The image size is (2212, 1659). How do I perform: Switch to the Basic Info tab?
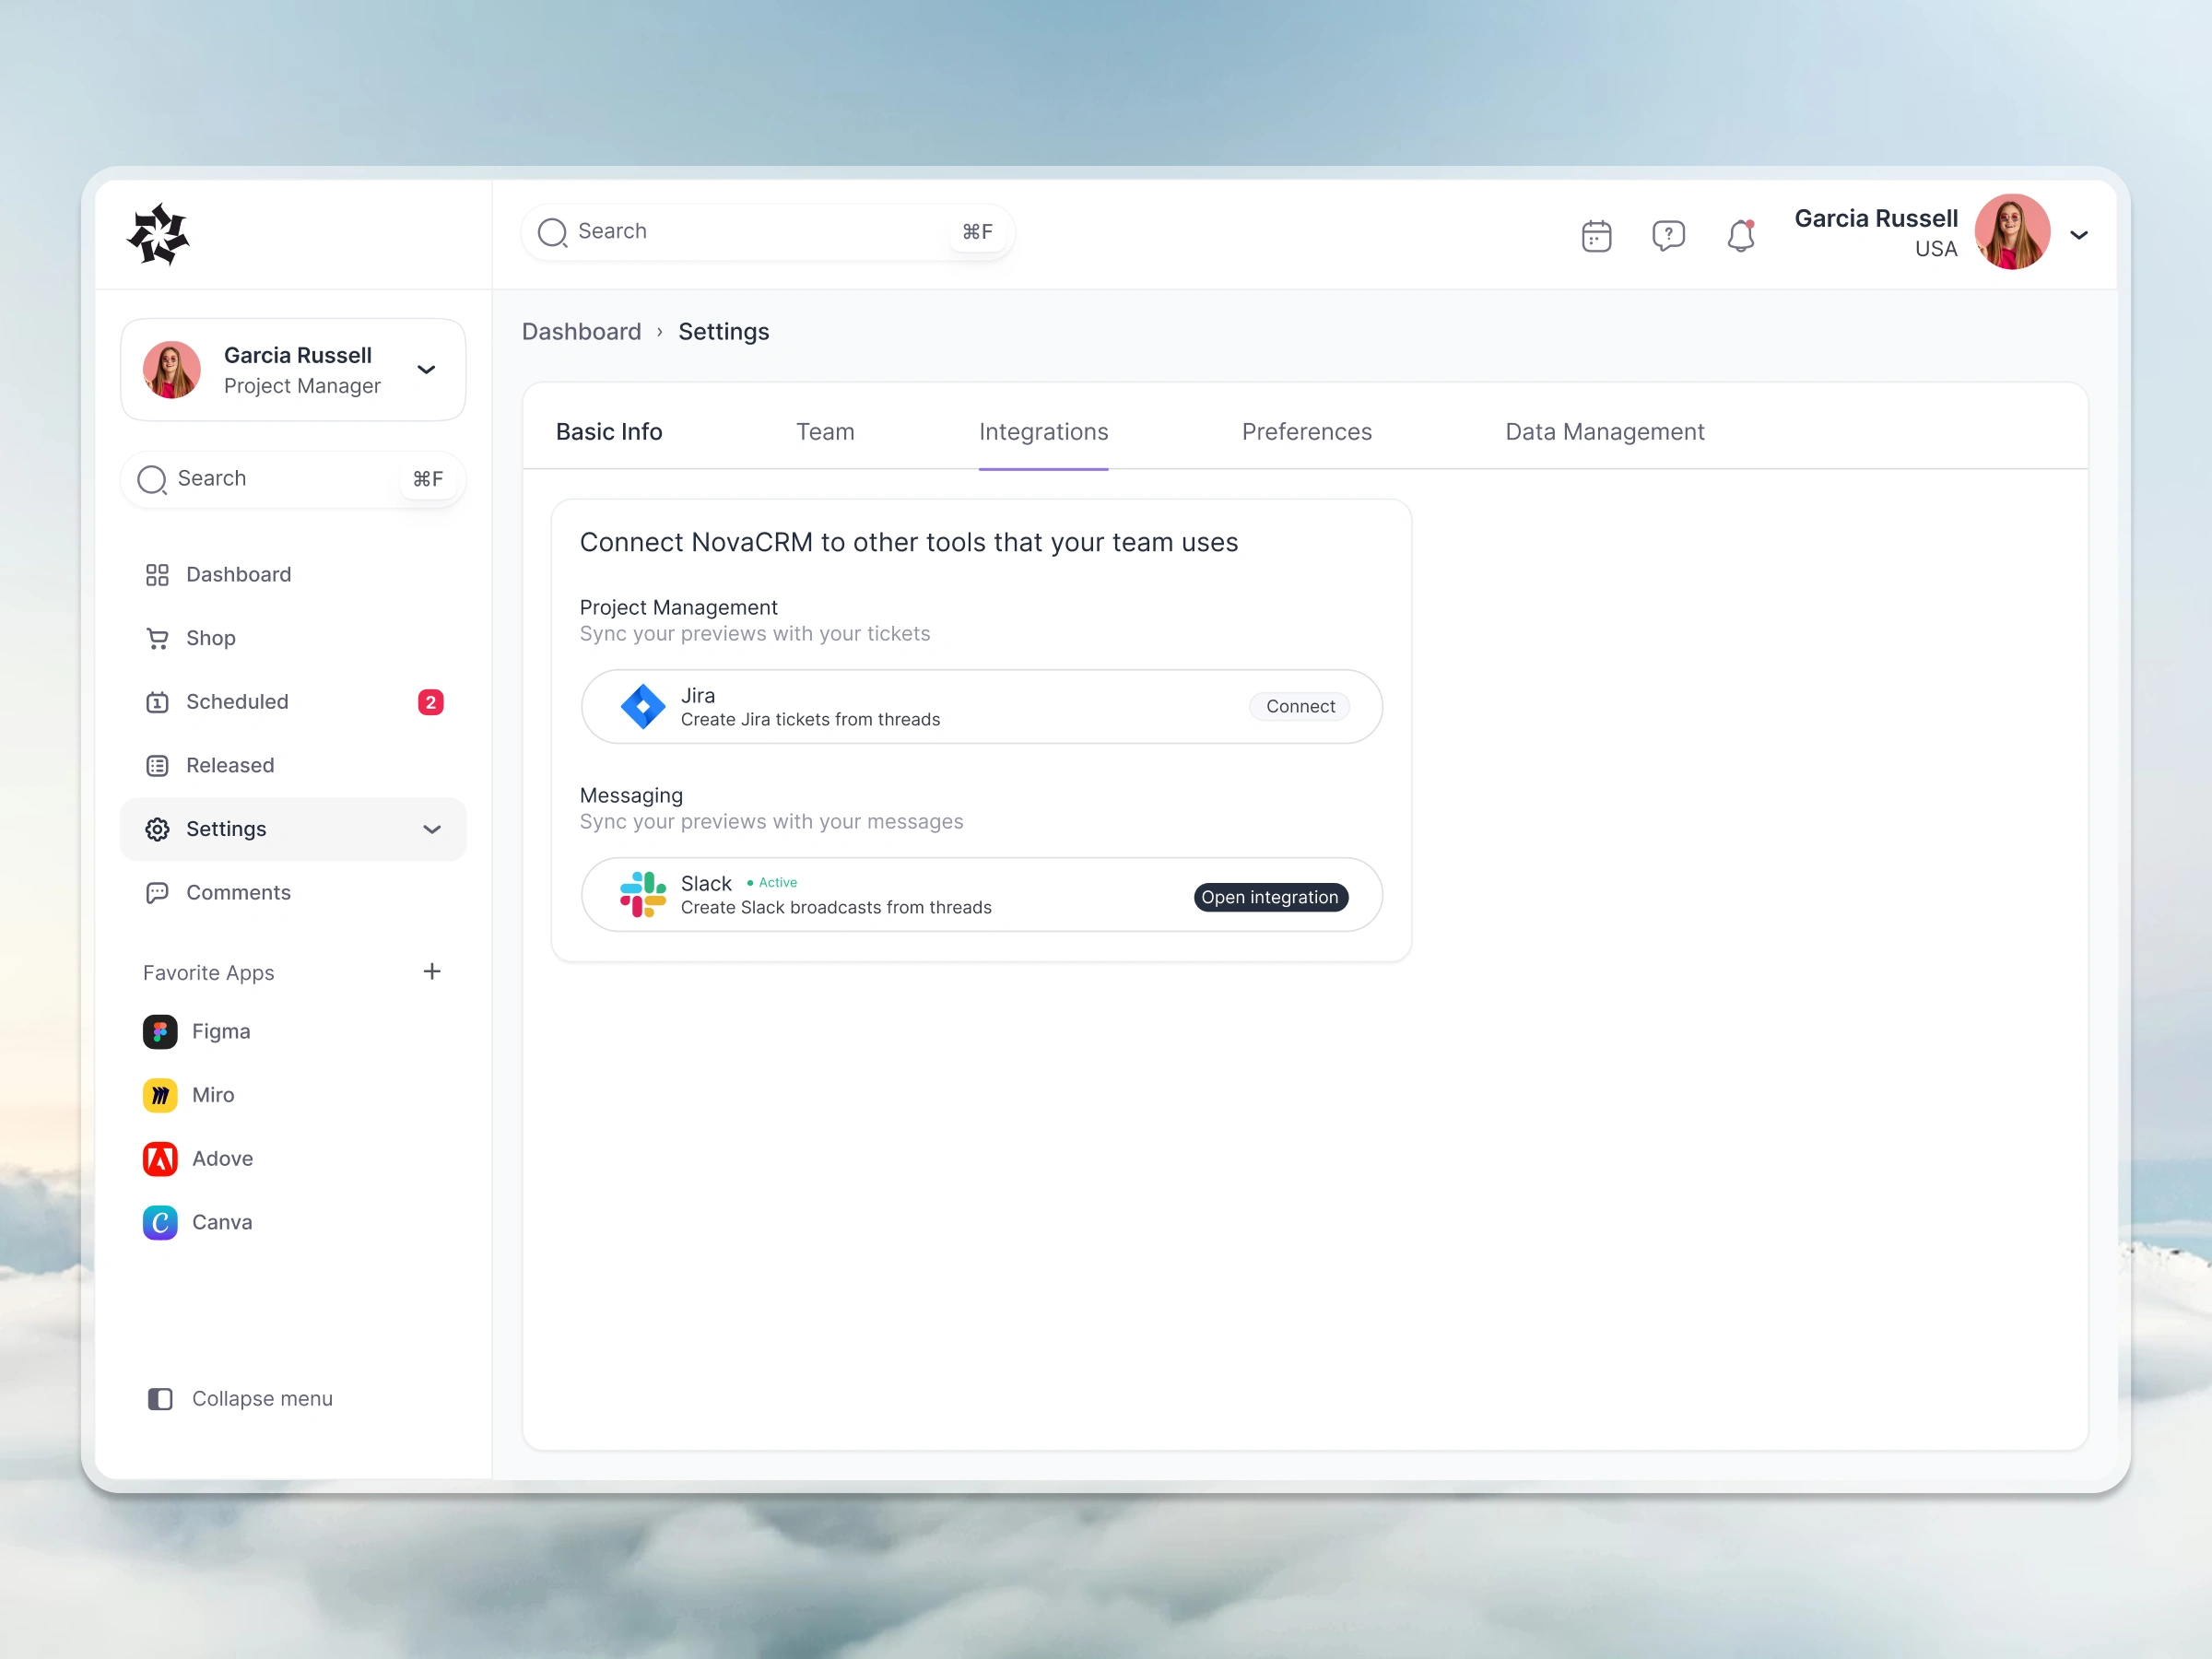609,432
